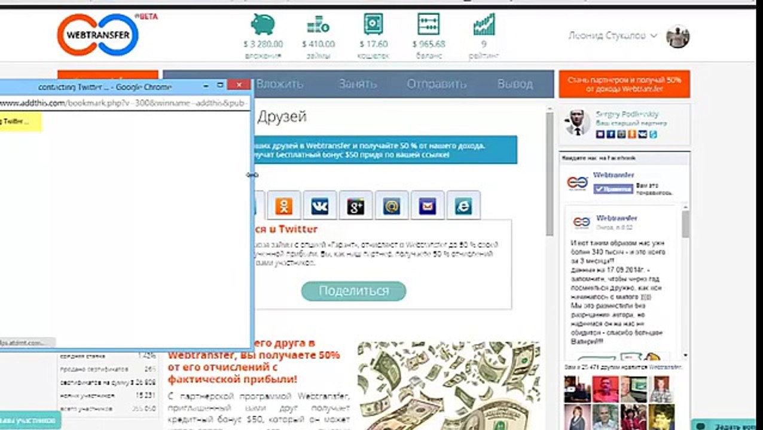
Task: Select the Отправить menu item
Action: tap(437, 84)
